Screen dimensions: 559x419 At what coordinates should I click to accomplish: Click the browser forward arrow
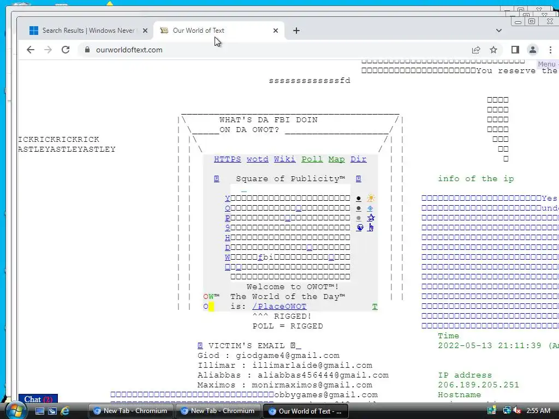pos(48,50)
